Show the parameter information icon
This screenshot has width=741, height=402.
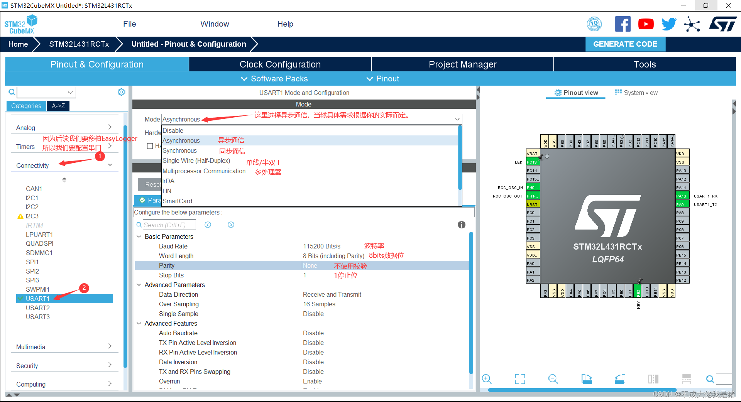[x=461, y=225]
